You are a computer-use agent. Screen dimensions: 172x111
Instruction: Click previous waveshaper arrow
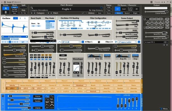[75, 73]
